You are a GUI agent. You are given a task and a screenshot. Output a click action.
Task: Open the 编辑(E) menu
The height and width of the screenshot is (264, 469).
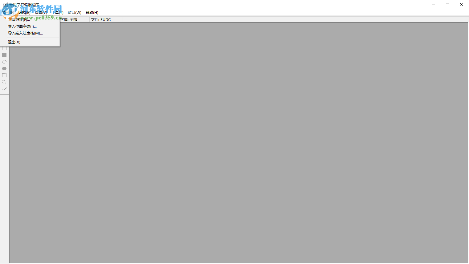pos(24,13)
